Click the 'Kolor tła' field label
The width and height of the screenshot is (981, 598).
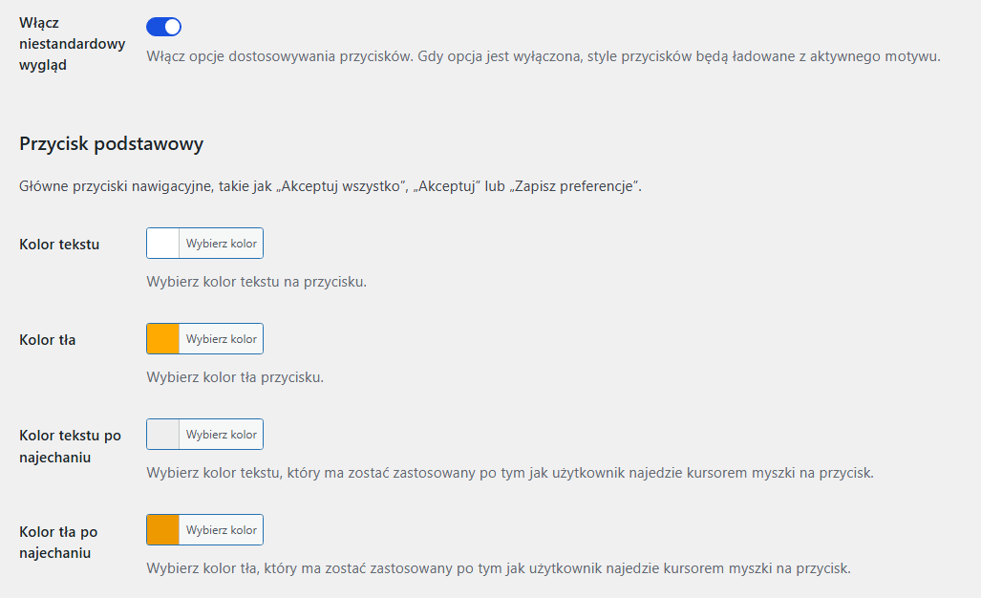pos(48,340)
